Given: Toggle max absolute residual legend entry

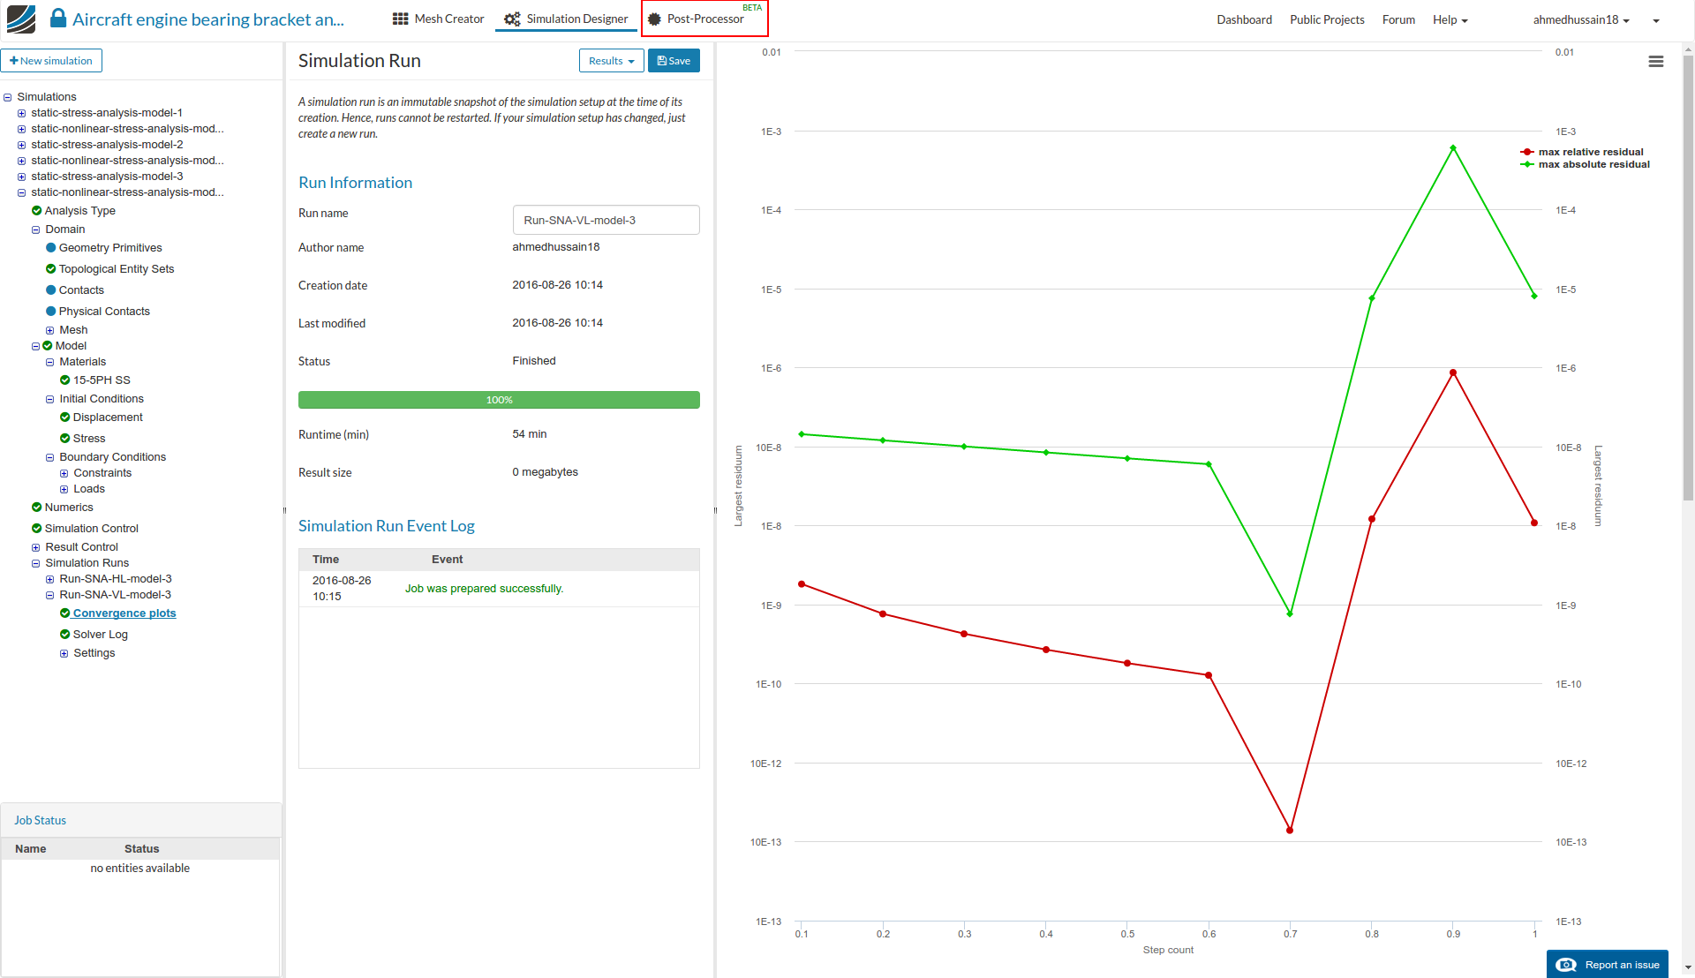Looking at the screenshot, I should point(1593,164).
